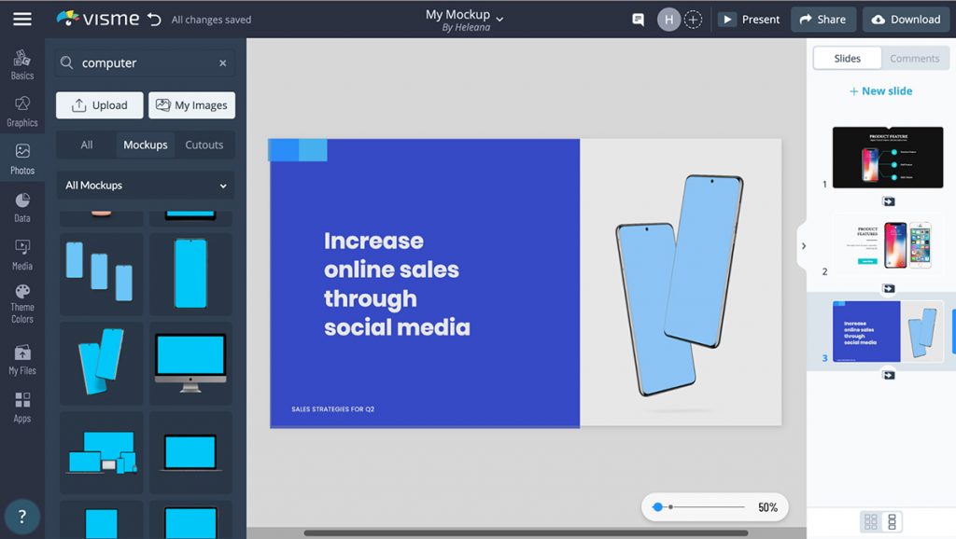Expand the collapsed right panel chevron
Viewport: 956px width, 539px height.
[x=804, y=246]
